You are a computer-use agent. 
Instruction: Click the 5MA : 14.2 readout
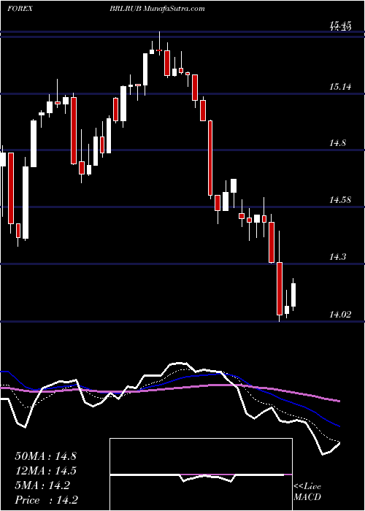[x=42, y=485]
